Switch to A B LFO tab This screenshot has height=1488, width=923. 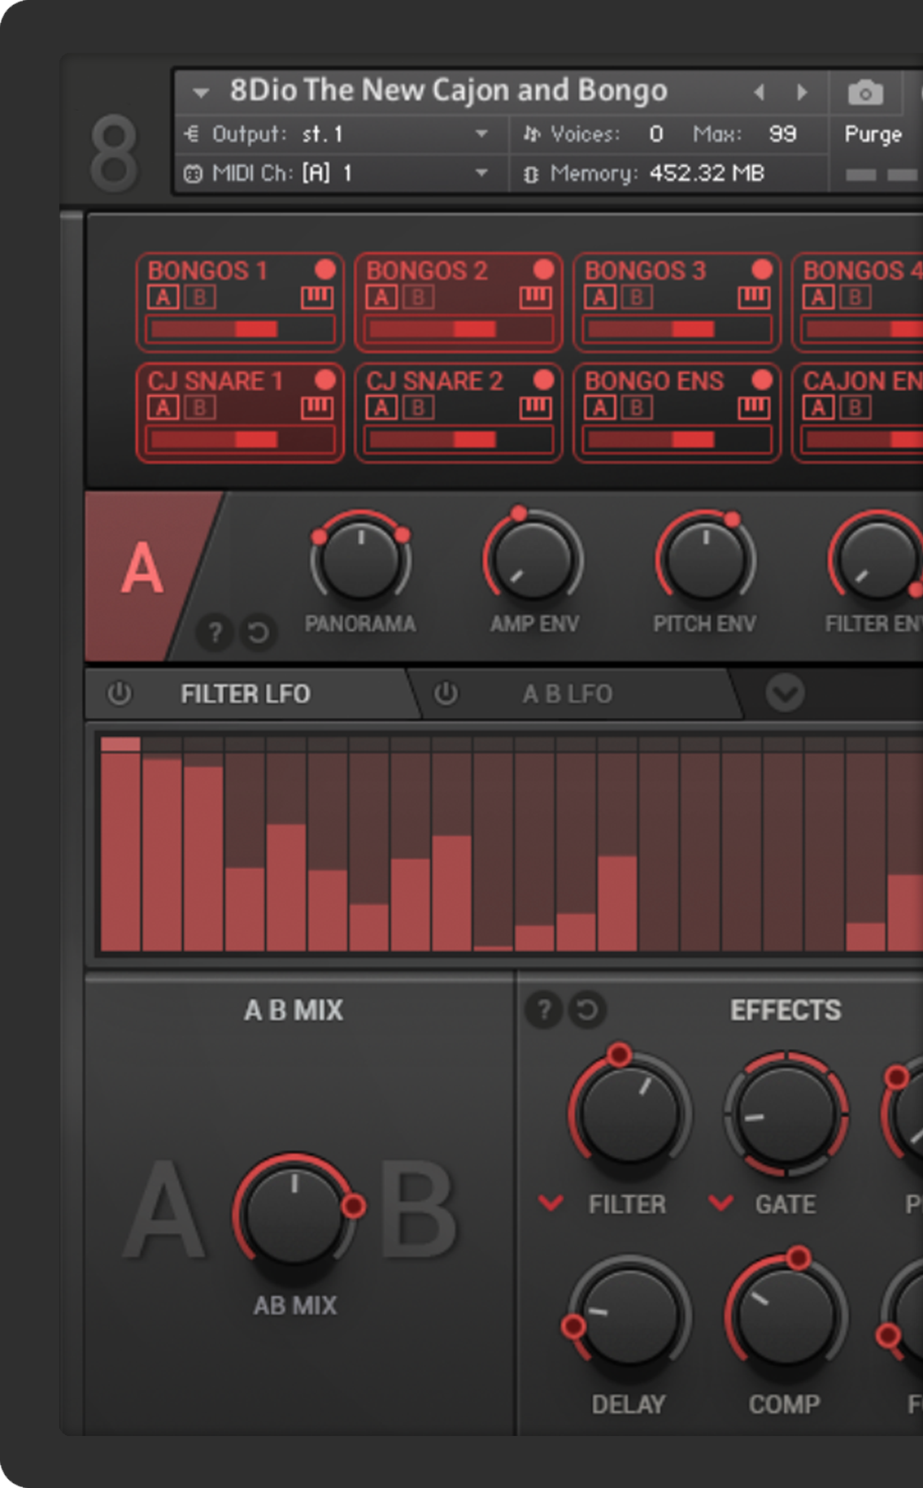[x=568, y=694]
